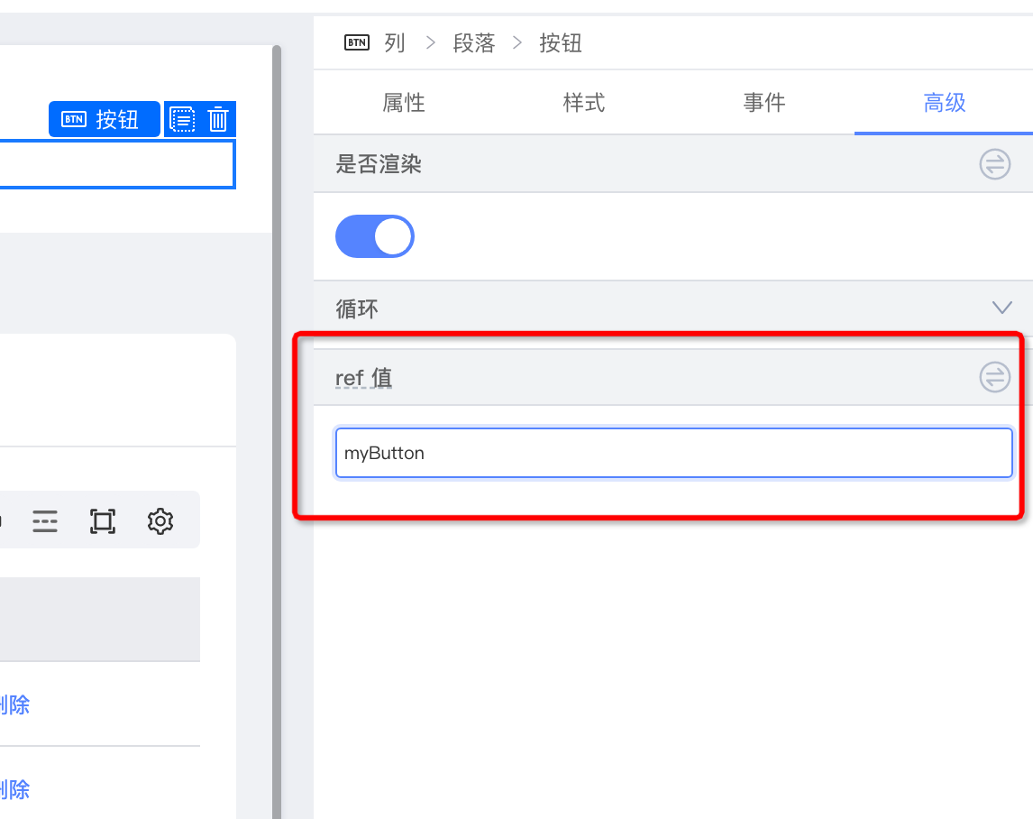Click the first 删除 link on the left
Screen dimensions: 1033x819
[x=11, y=704]
